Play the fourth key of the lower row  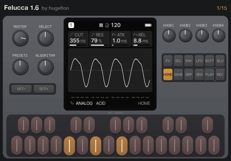(56, 145)
